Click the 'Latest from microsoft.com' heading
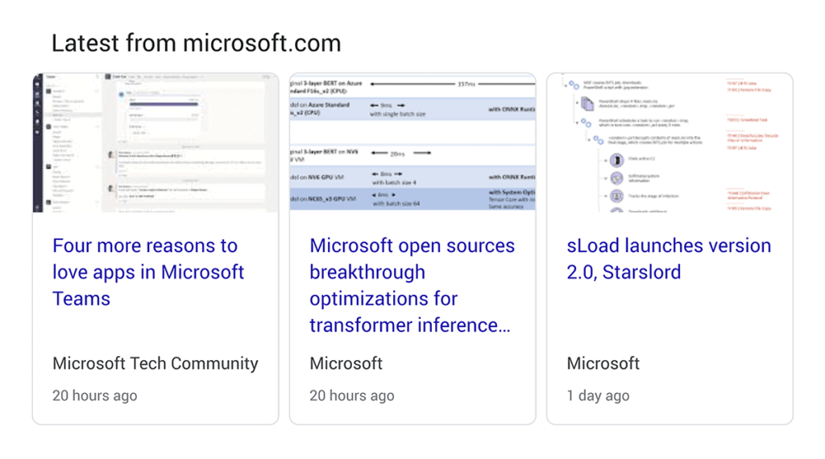 pyautogui.click(x=196, y=43)
